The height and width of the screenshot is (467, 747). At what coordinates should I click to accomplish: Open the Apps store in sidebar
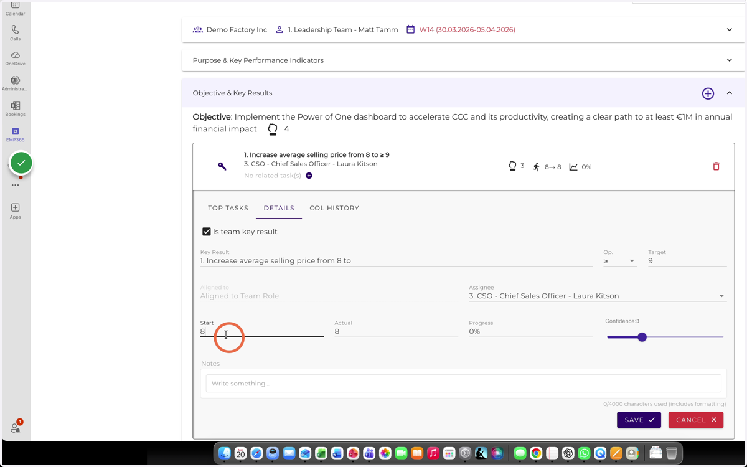(x=15, y=210)
